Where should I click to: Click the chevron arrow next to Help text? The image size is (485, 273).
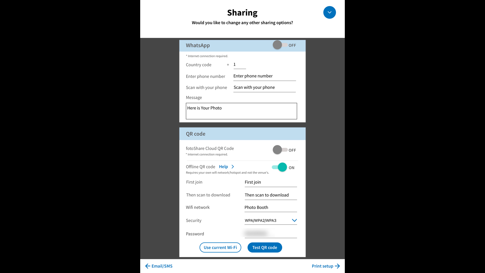point(232,166)
